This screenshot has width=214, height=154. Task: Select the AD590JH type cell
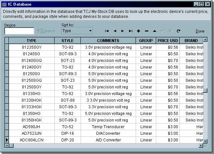tap(32, 127)
